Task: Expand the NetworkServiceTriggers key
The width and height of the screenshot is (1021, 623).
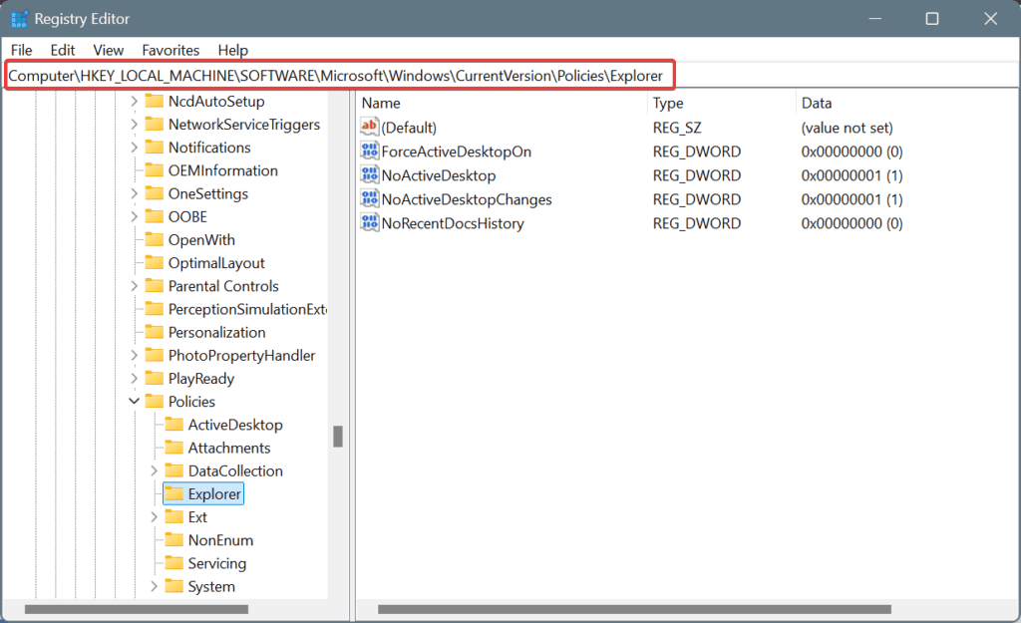Action: tap(135, 125)
